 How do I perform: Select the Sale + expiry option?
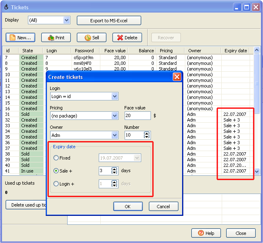tap(56, 171)
